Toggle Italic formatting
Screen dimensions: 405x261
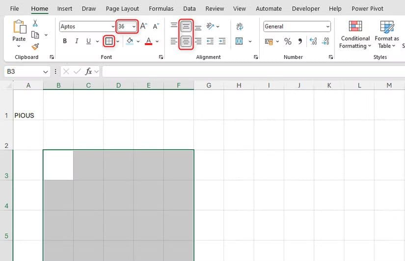tap(77, 41)
